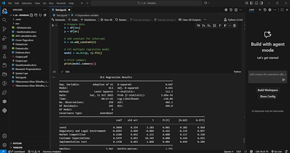This screenshot has height=153, width=290.
Task: Select the Python 3.14.0 kernel picker
Action: click(x=233, y=20)
